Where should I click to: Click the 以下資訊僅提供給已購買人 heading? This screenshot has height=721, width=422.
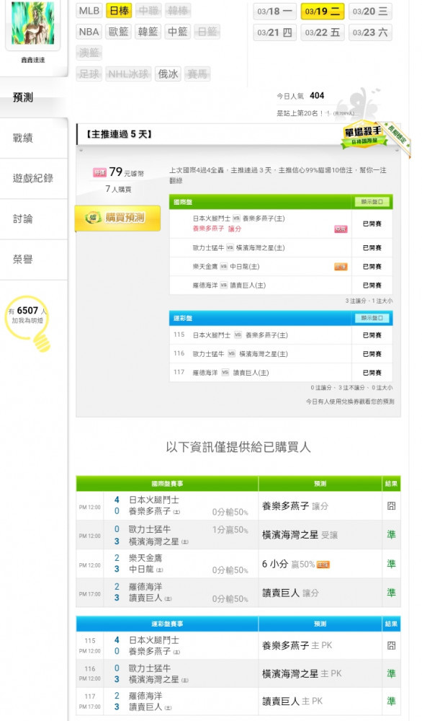point(238,447)
